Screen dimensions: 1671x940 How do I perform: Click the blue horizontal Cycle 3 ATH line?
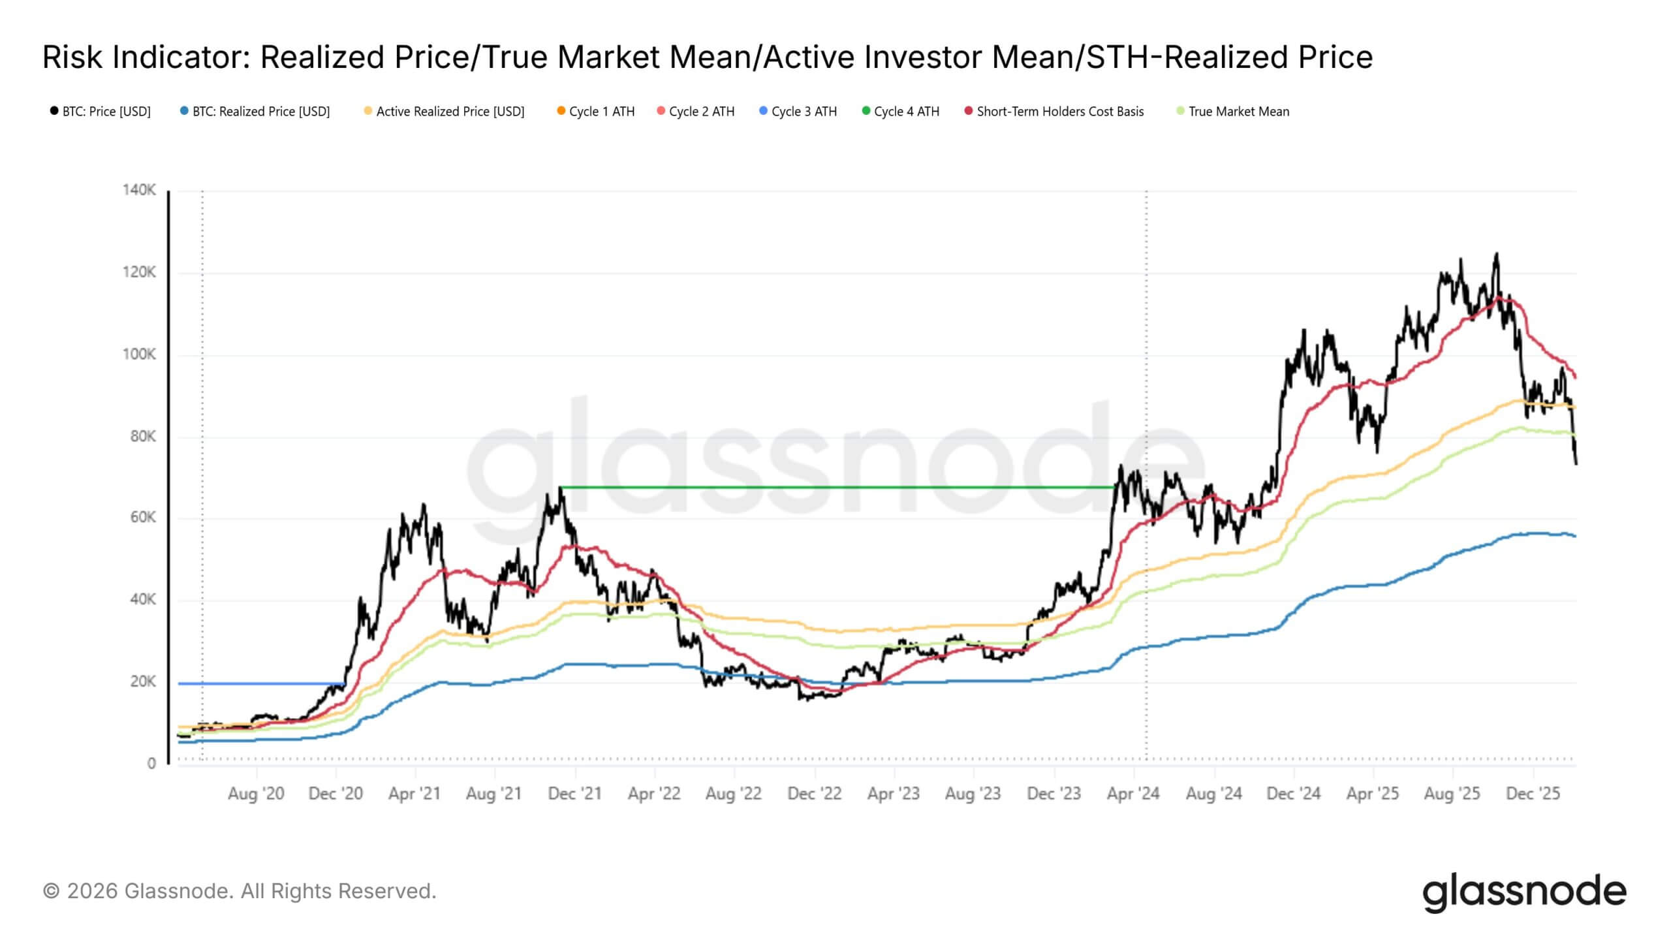pyautogui.click(x=261, y=683)
